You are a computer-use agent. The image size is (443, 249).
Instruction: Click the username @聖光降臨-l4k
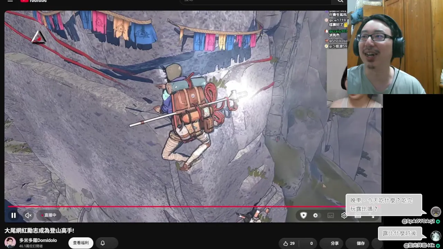click(x=419, y=246)
